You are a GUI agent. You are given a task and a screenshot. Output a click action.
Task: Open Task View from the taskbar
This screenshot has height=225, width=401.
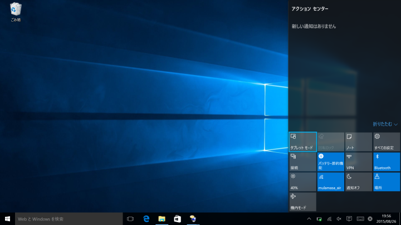pos(130,219)
